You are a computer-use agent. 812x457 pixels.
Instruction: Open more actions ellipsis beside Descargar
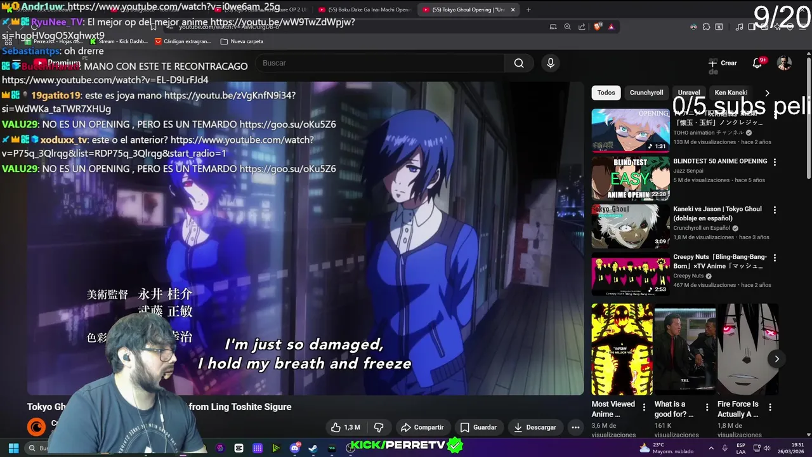tap(575, 427)
